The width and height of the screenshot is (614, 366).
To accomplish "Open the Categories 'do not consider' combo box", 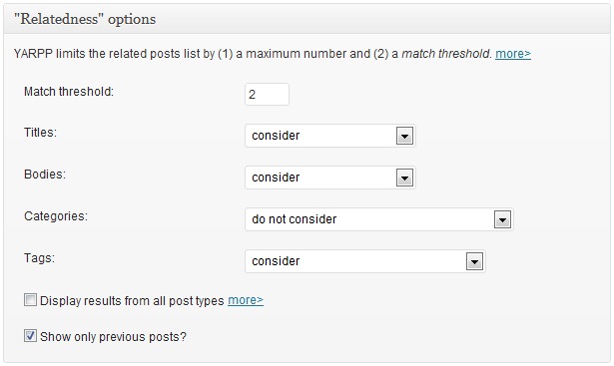I will [x=379, y=219].
